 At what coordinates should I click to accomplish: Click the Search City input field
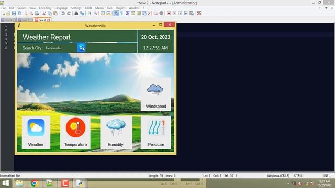pos(60,48)
